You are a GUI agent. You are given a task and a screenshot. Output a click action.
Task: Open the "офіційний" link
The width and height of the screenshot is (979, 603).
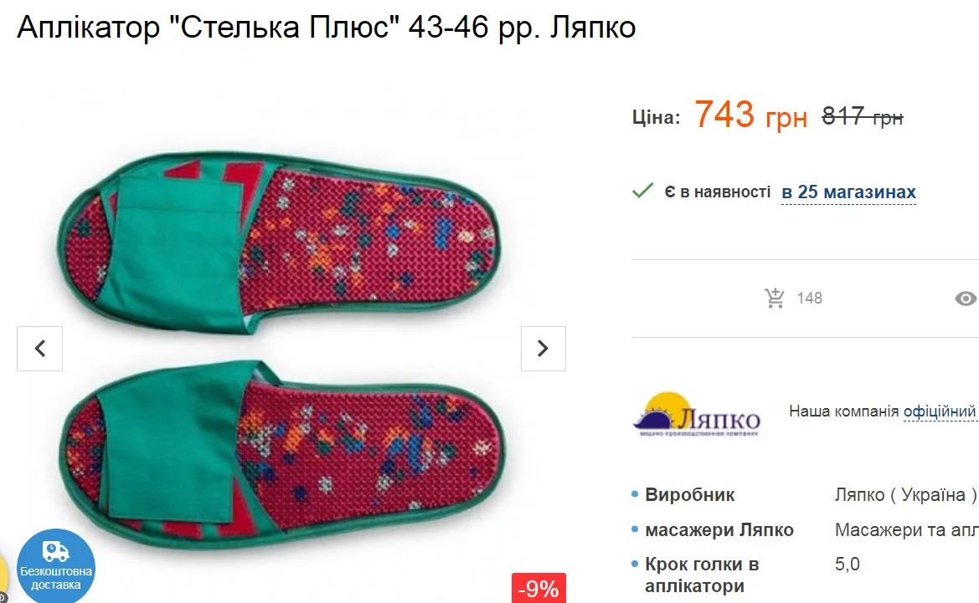[940, 411]
